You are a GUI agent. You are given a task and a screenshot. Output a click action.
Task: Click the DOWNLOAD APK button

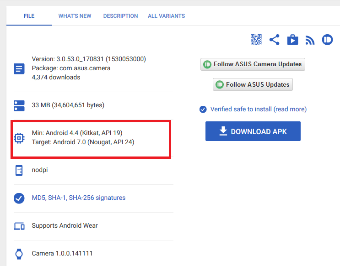coord(253,131)
